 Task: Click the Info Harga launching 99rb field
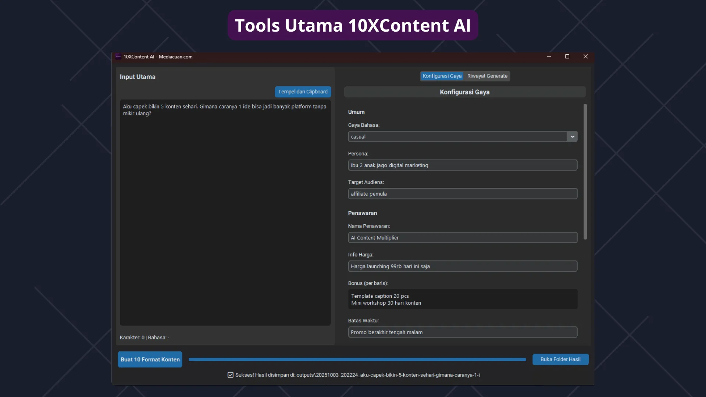tap(462, 266)
